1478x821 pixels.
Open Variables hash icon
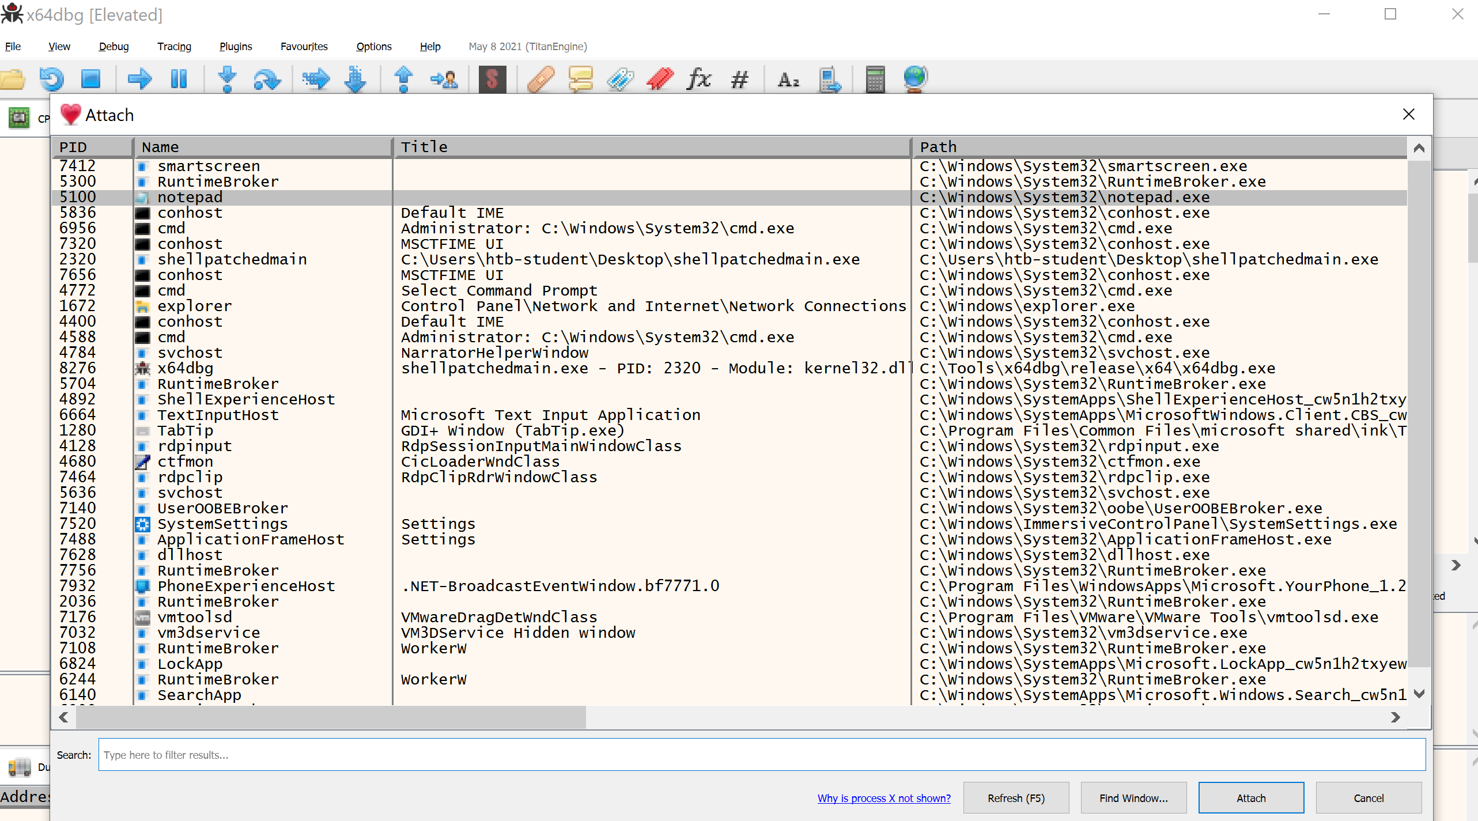pos(739,79)
